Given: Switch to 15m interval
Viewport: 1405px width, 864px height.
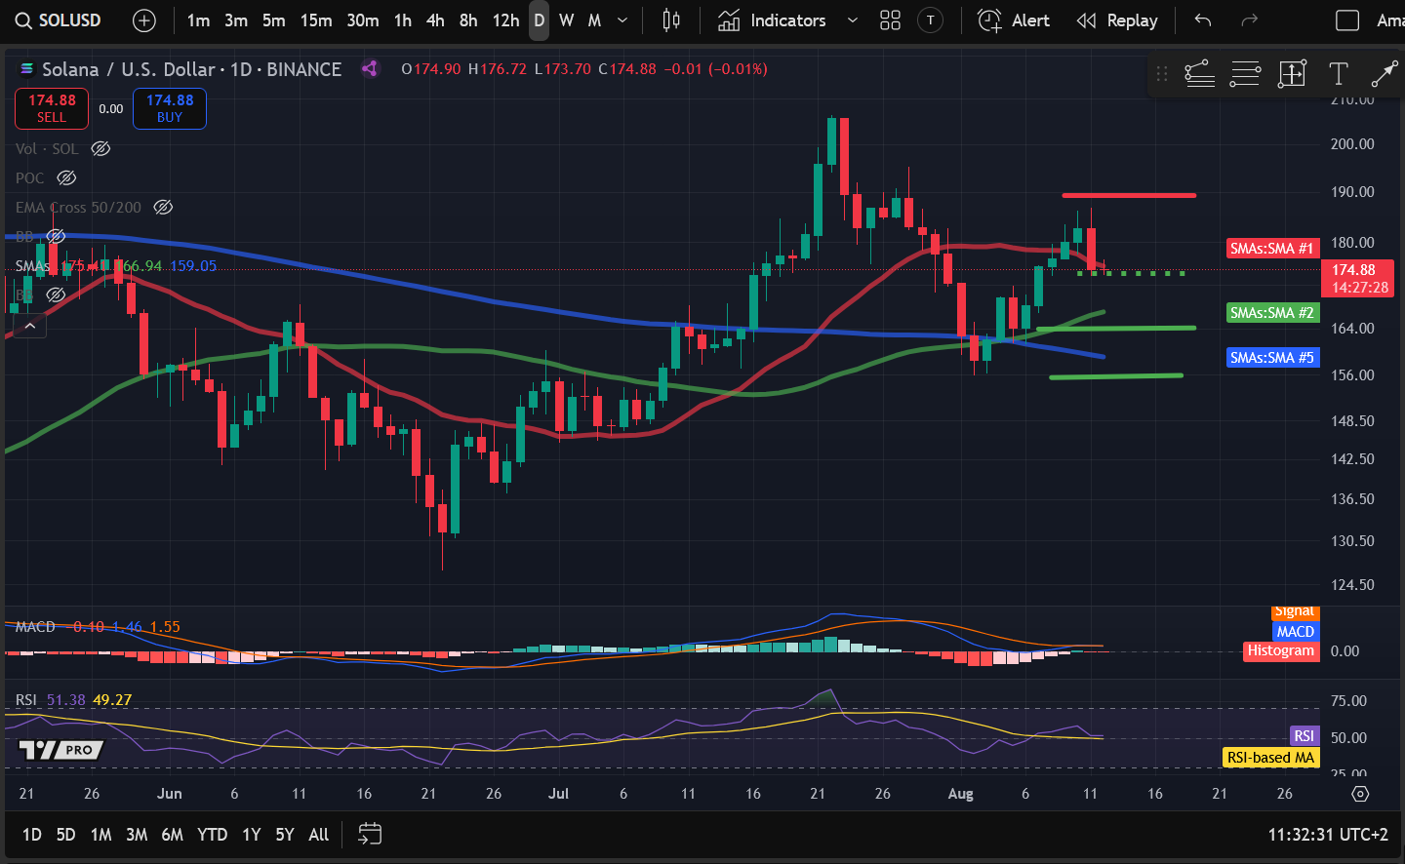Looking at the screenshot, I should (x=316, y=20).
